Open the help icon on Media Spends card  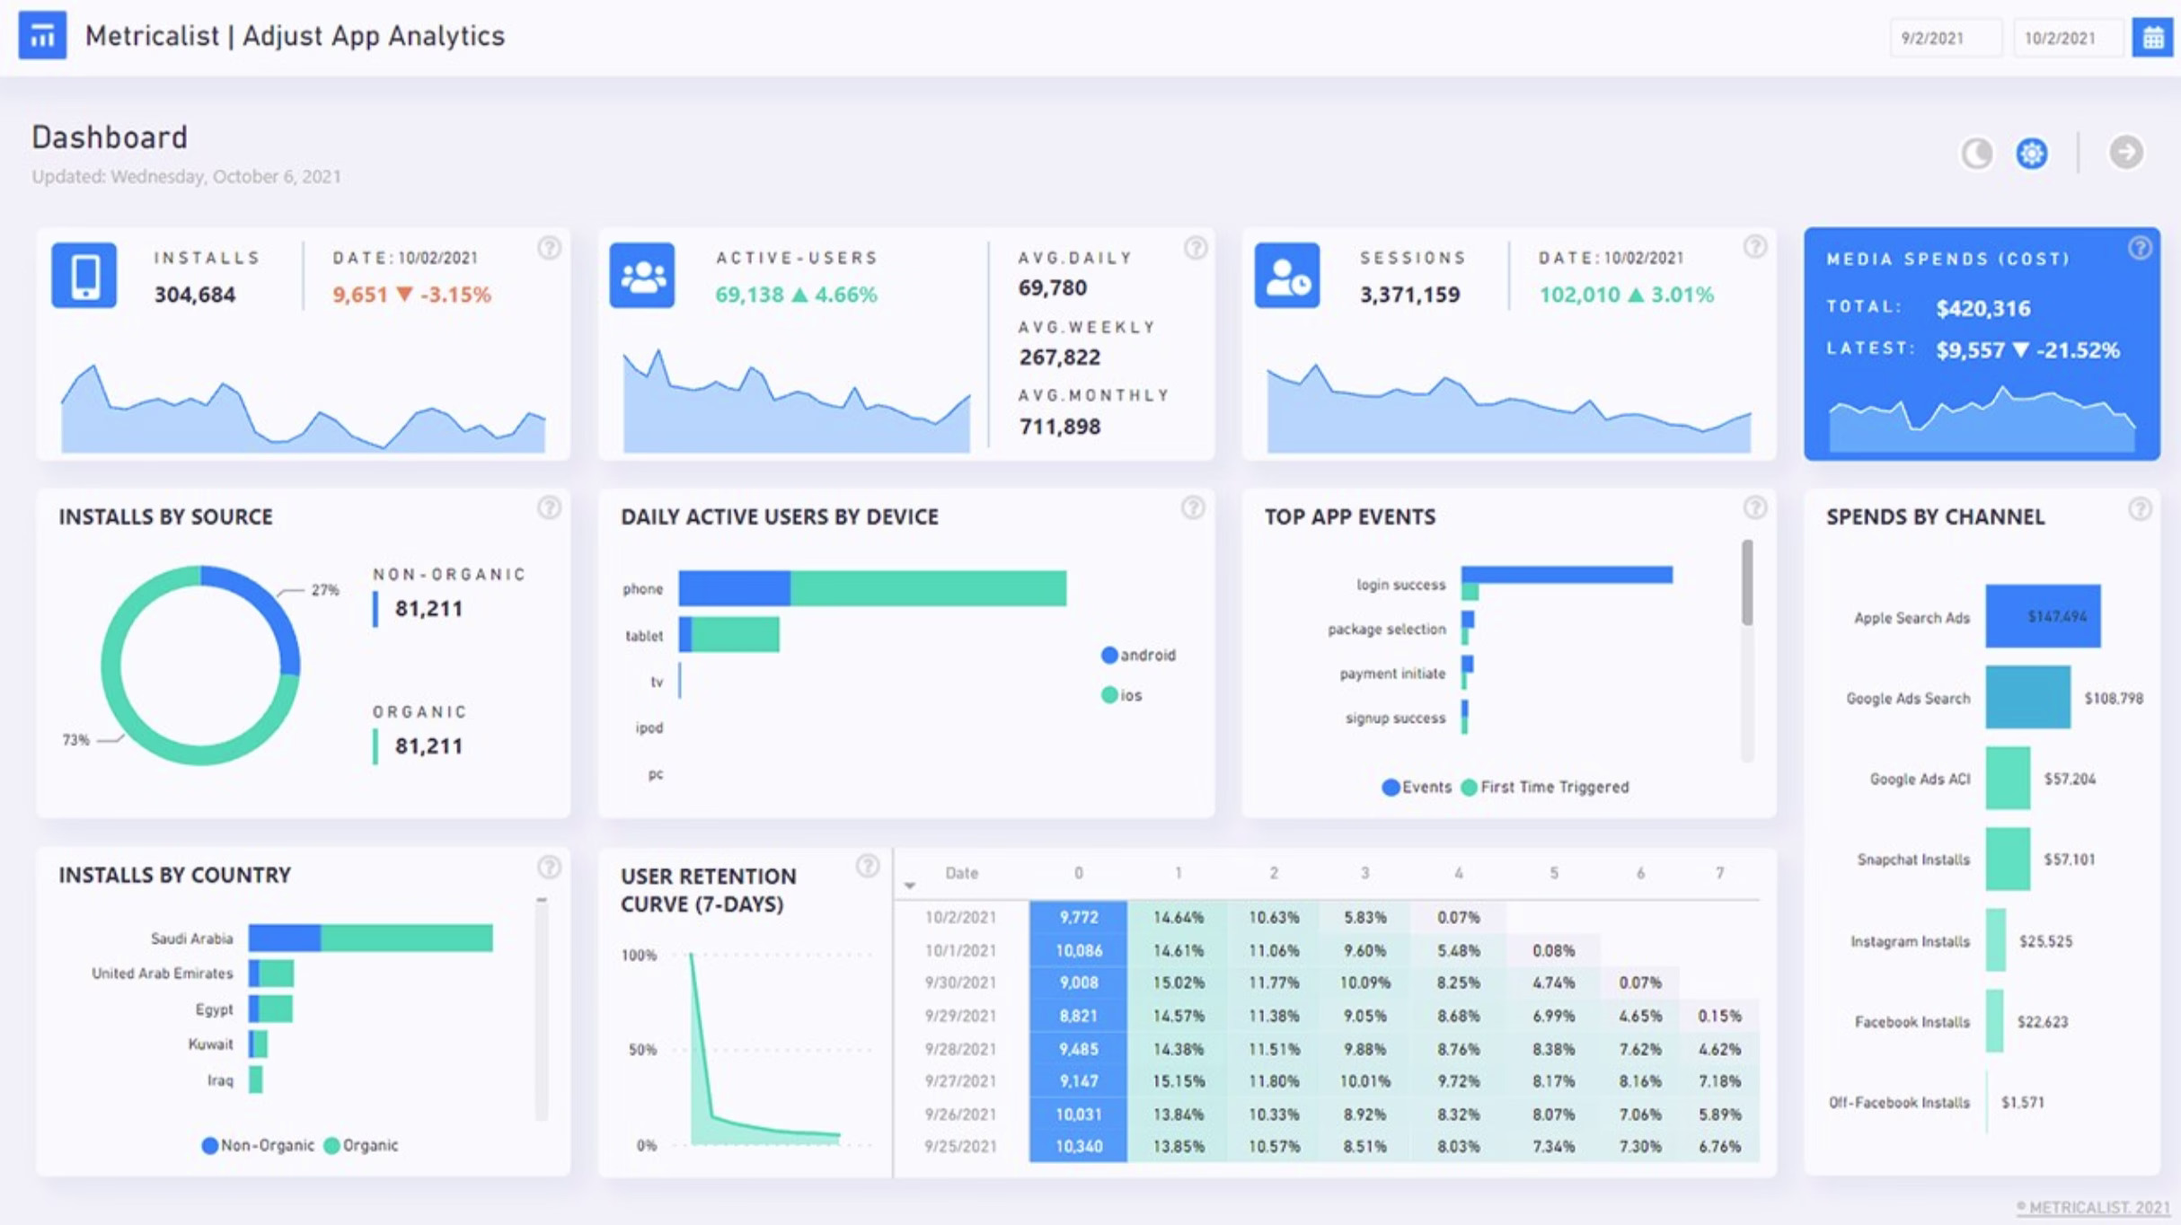(x=2140, y=248)
